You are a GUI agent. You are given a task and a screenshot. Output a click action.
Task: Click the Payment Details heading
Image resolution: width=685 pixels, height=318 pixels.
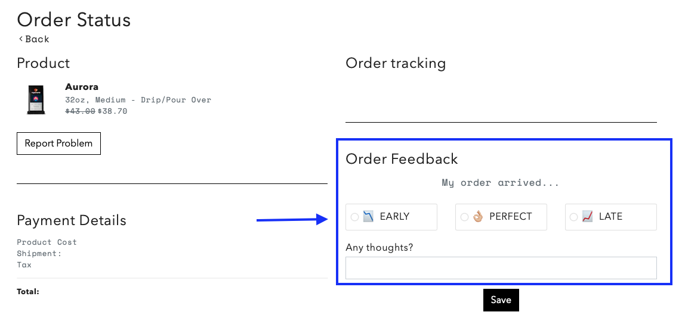pos(71,220)
